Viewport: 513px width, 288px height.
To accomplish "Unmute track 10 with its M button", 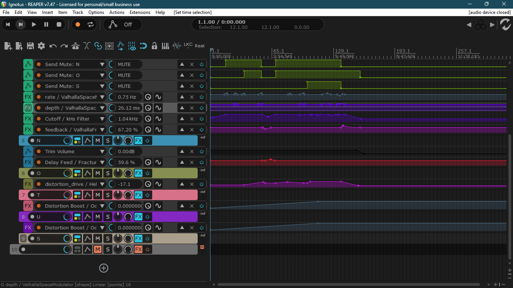I will point(98,249).
